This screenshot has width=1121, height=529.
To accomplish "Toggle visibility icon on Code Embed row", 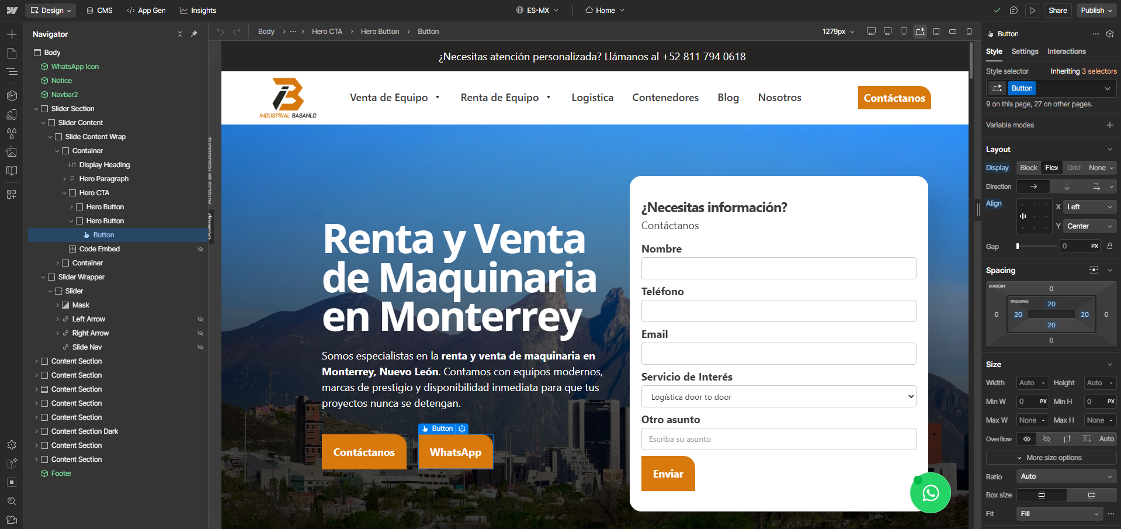I will pos(200,249).
